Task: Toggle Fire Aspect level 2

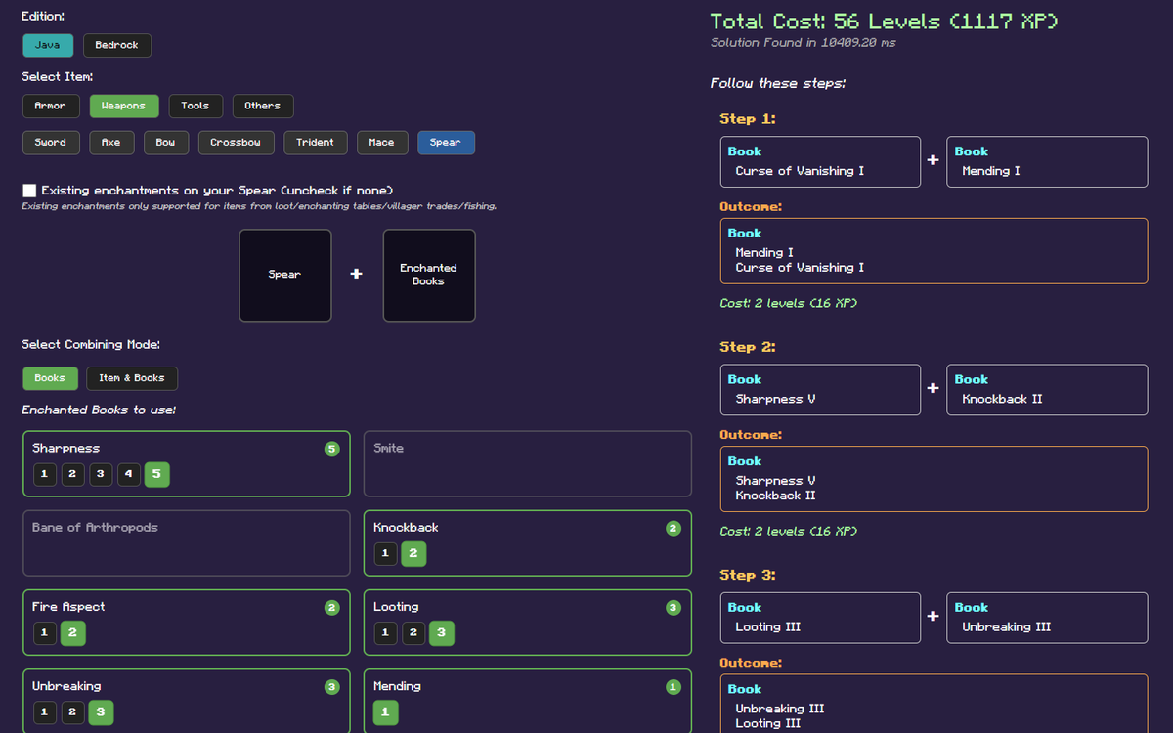Action: [72, 633]
